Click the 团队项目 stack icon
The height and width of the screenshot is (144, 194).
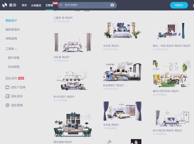coord(7,96)
